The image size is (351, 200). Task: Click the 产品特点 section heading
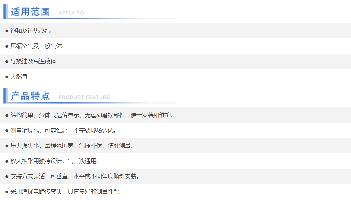[x=30, y=96]
